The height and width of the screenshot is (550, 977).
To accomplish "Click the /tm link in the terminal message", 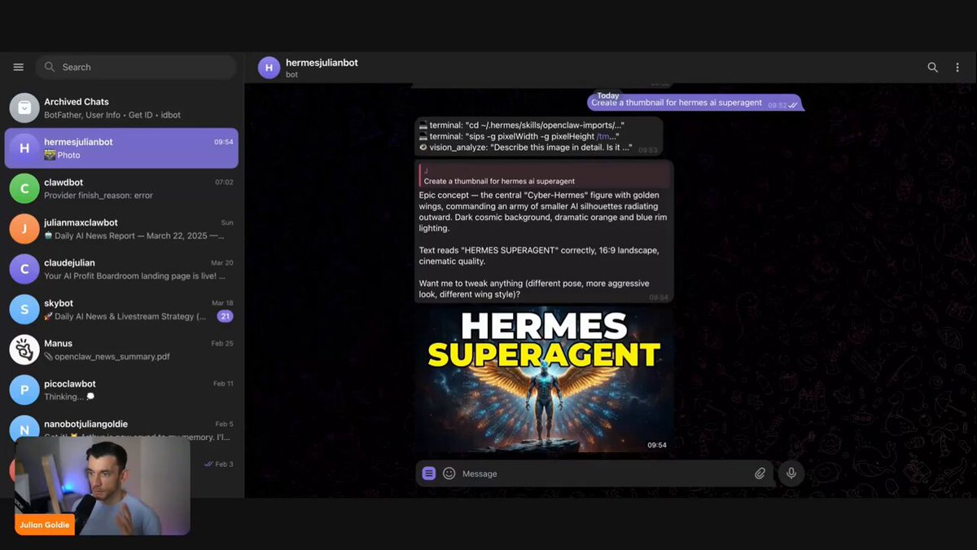I will coord(602,137).
